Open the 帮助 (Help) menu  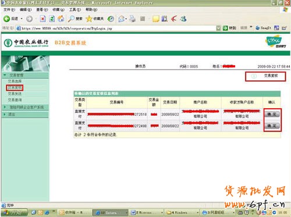point(91,9)
